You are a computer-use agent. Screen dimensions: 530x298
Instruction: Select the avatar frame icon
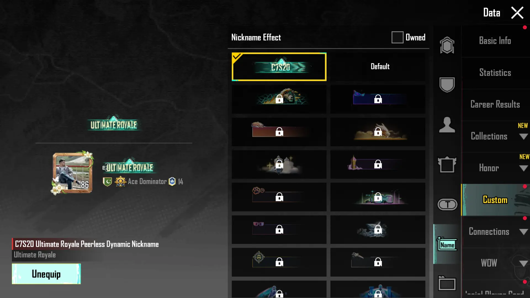(x=447, y=164)
